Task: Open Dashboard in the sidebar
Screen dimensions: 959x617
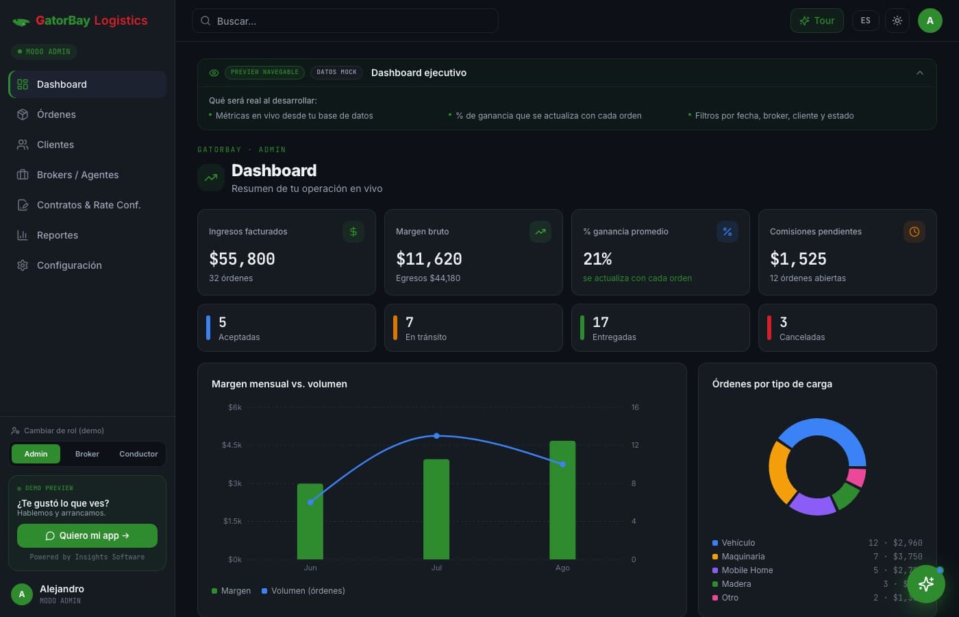Action: (88, 84)
